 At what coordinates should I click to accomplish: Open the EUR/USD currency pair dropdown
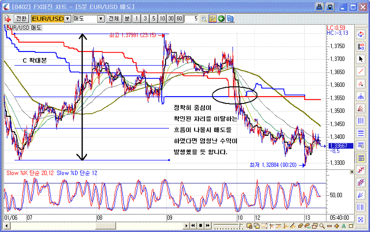[x=68, y=19]
